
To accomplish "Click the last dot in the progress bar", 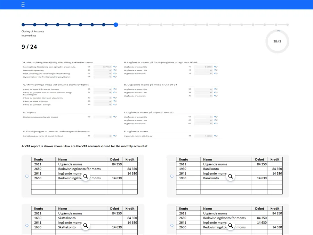I will click(287, 25).
